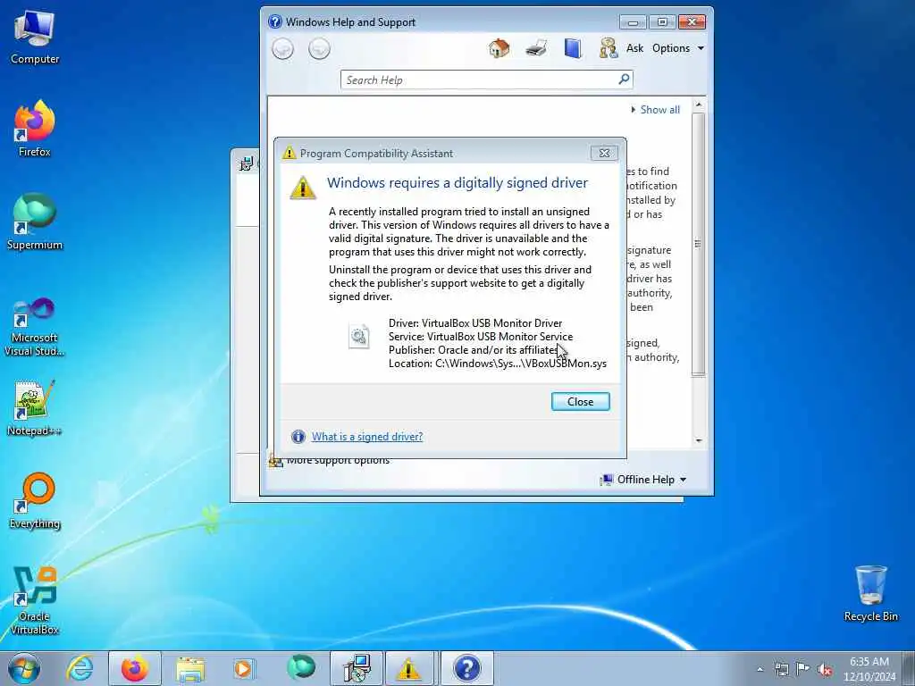Click the Location VBoxUSBMon.sys text

click(x=497, y=364)
